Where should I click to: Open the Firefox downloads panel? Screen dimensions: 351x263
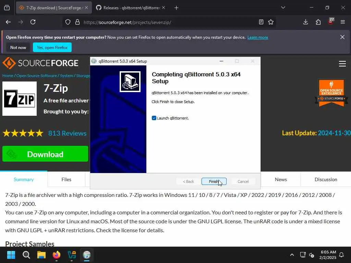305,22
